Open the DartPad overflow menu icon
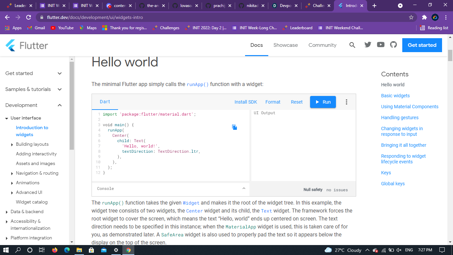453x255 pixels. pos(346,102)
